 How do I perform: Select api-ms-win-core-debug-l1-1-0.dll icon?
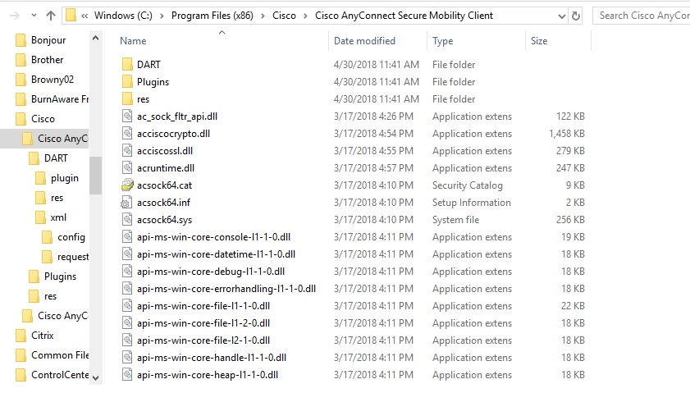click(x=127, y=272)
